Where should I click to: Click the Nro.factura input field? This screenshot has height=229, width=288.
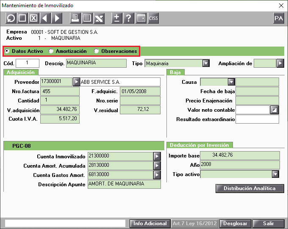(x=60, y=91)
